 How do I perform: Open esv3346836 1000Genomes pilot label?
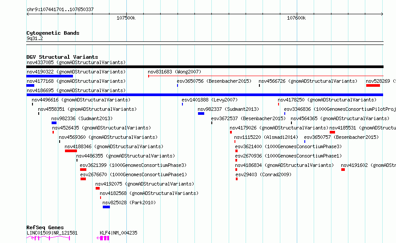tap(339, 109)
